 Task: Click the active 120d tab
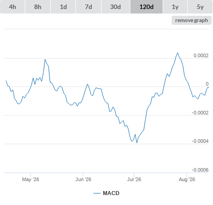click(x=146, y=7)
